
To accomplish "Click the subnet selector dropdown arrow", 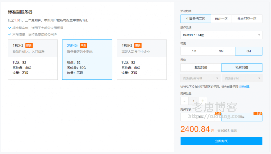I will click(x=259, y=78).
